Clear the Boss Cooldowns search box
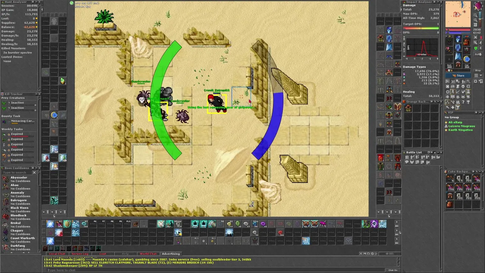The image size is (485, 273). pos(34,173)
